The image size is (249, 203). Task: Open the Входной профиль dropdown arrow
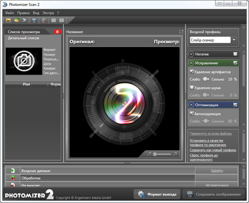[234, 40]
